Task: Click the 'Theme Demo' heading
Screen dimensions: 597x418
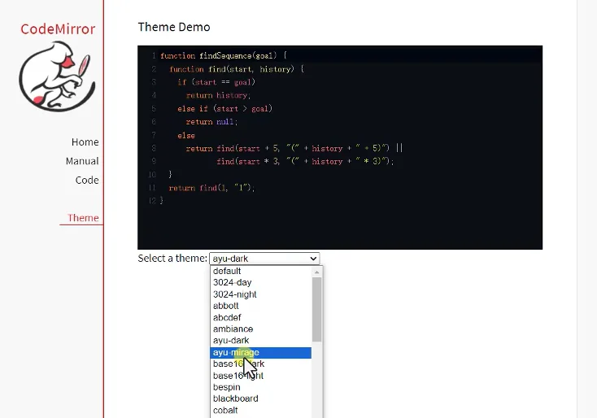Action: tap(174, 27)
